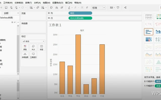Add a new data source from toolbar
The height and width of the screenshot is (100, 161).
[11, 7]
